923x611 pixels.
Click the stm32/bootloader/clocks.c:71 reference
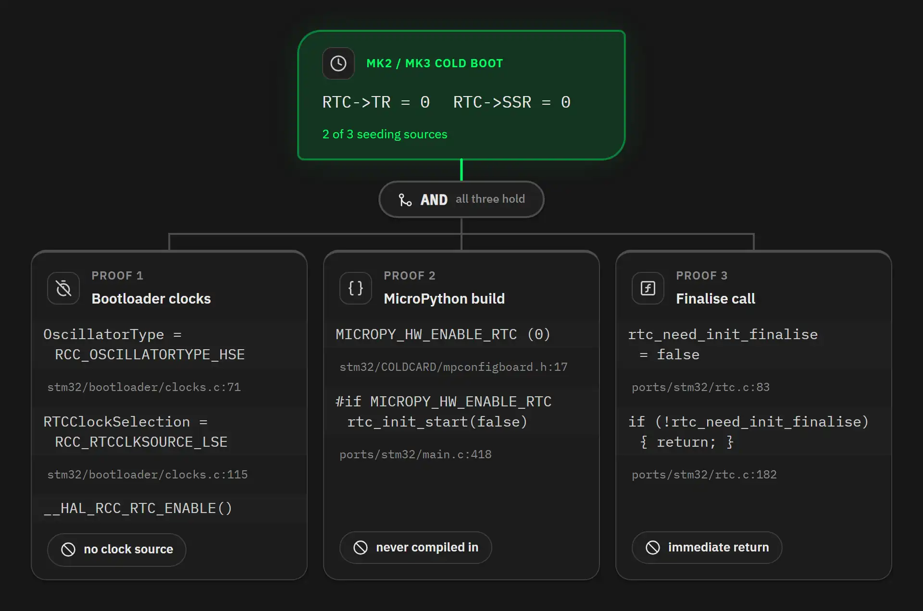(144, 387)
